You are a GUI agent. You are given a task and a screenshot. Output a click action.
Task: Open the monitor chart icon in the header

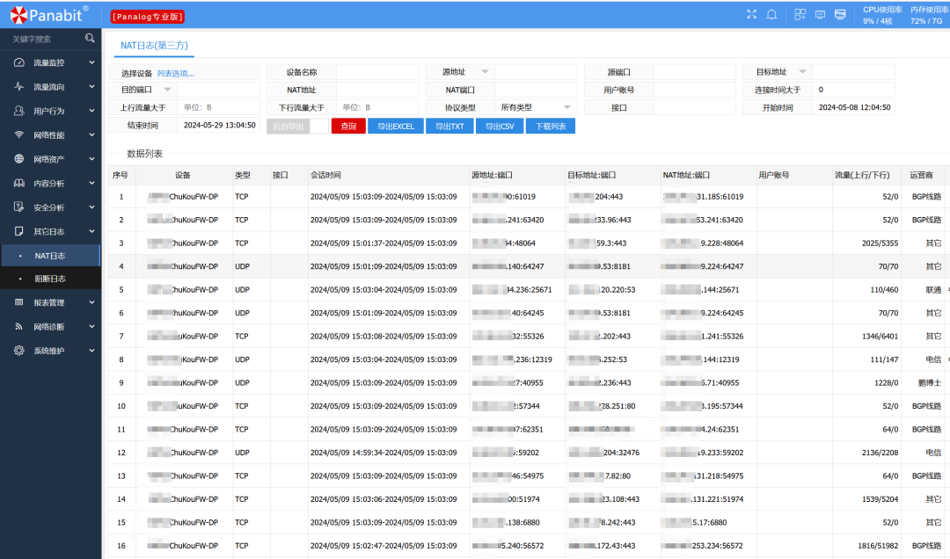821,15
